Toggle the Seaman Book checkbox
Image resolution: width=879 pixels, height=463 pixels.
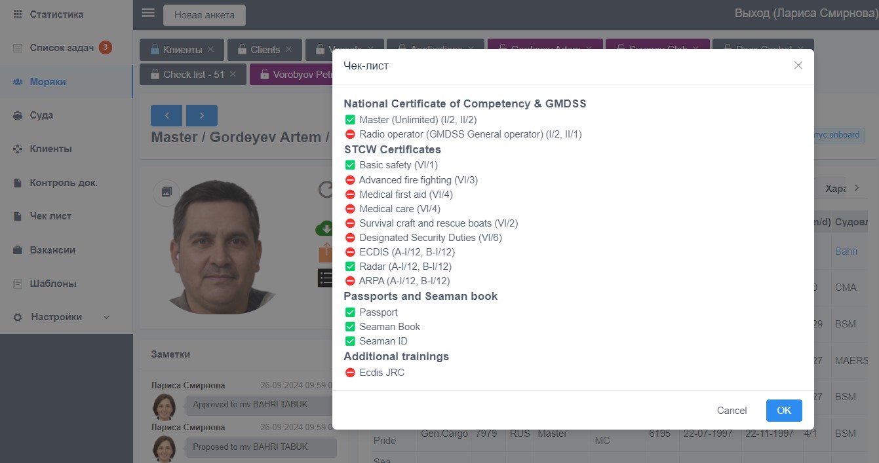point(350,327)
